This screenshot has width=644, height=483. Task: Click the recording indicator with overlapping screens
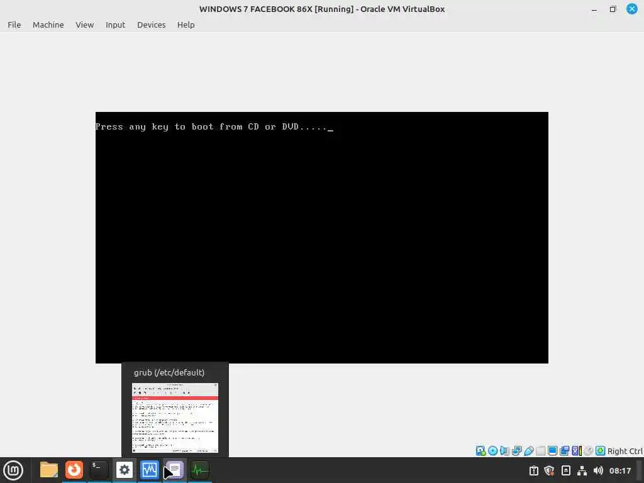pos(564,450)
